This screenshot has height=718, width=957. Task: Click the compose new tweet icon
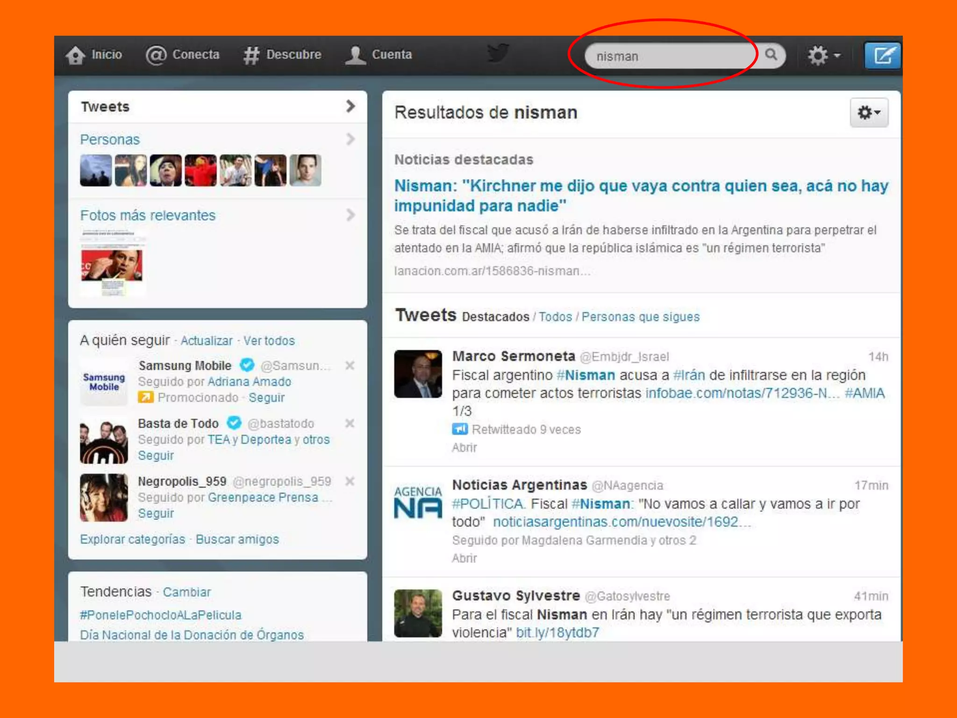882,56
